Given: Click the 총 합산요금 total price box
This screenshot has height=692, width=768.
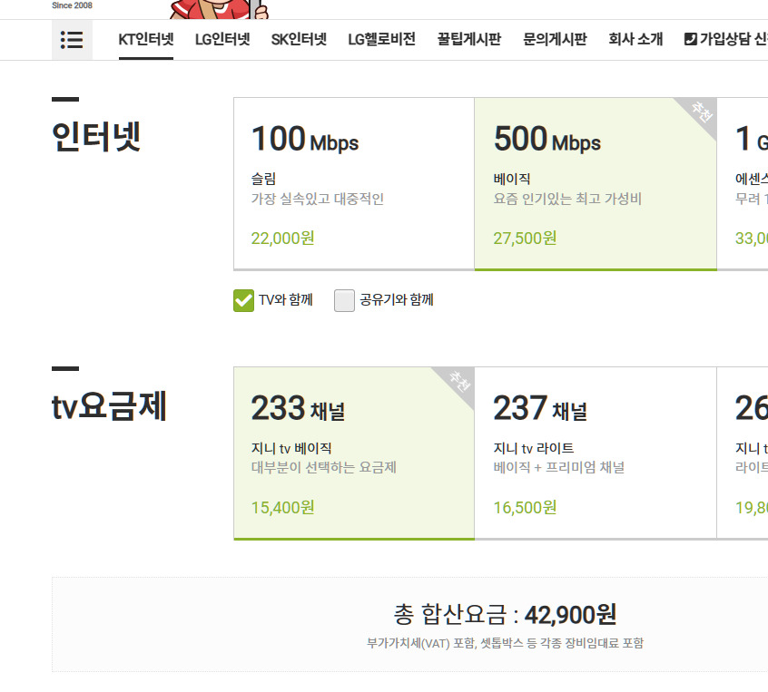Looking at the screenshot, I should (409, 624).
